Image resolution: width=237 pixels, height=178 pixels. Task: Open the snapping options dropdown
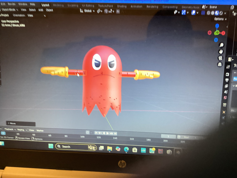[111, 11]
